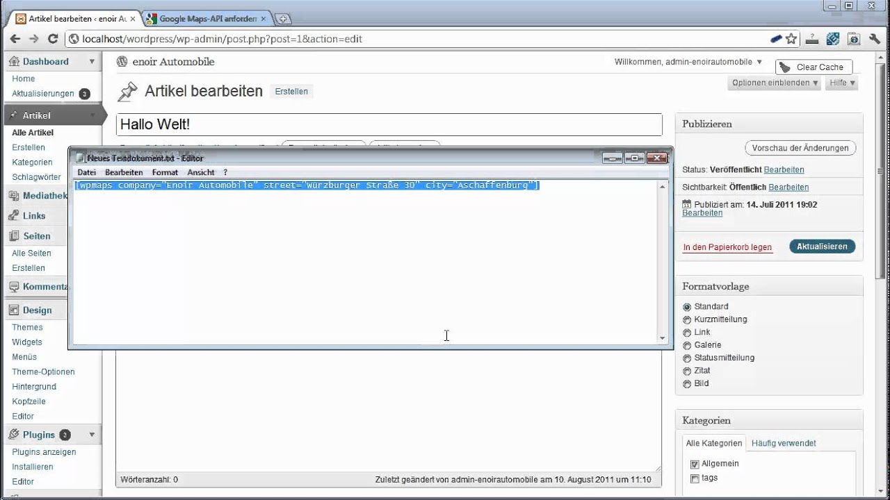Select the Statusmitteilung format option
This screenshot has width=890, height=500.
pos(687,358)
